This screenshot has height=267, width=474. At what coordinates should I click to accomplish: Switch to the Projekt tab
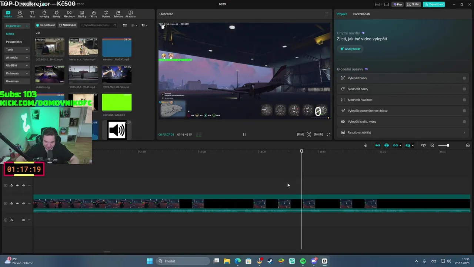342,14
